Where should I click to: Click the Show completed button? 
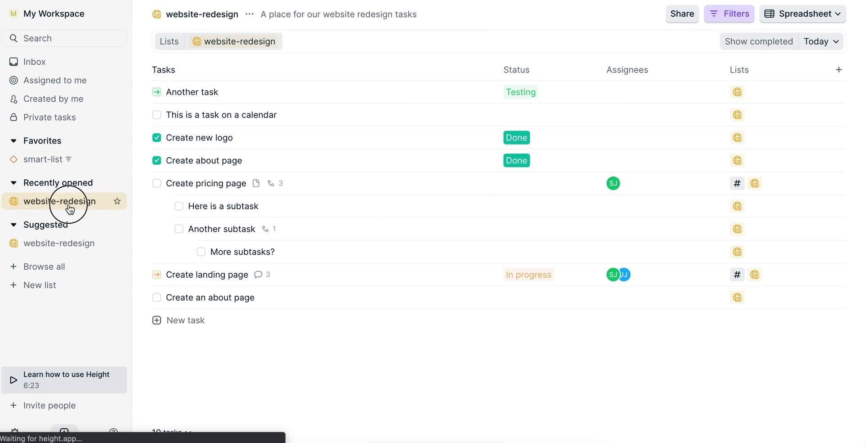pos(758,41)
